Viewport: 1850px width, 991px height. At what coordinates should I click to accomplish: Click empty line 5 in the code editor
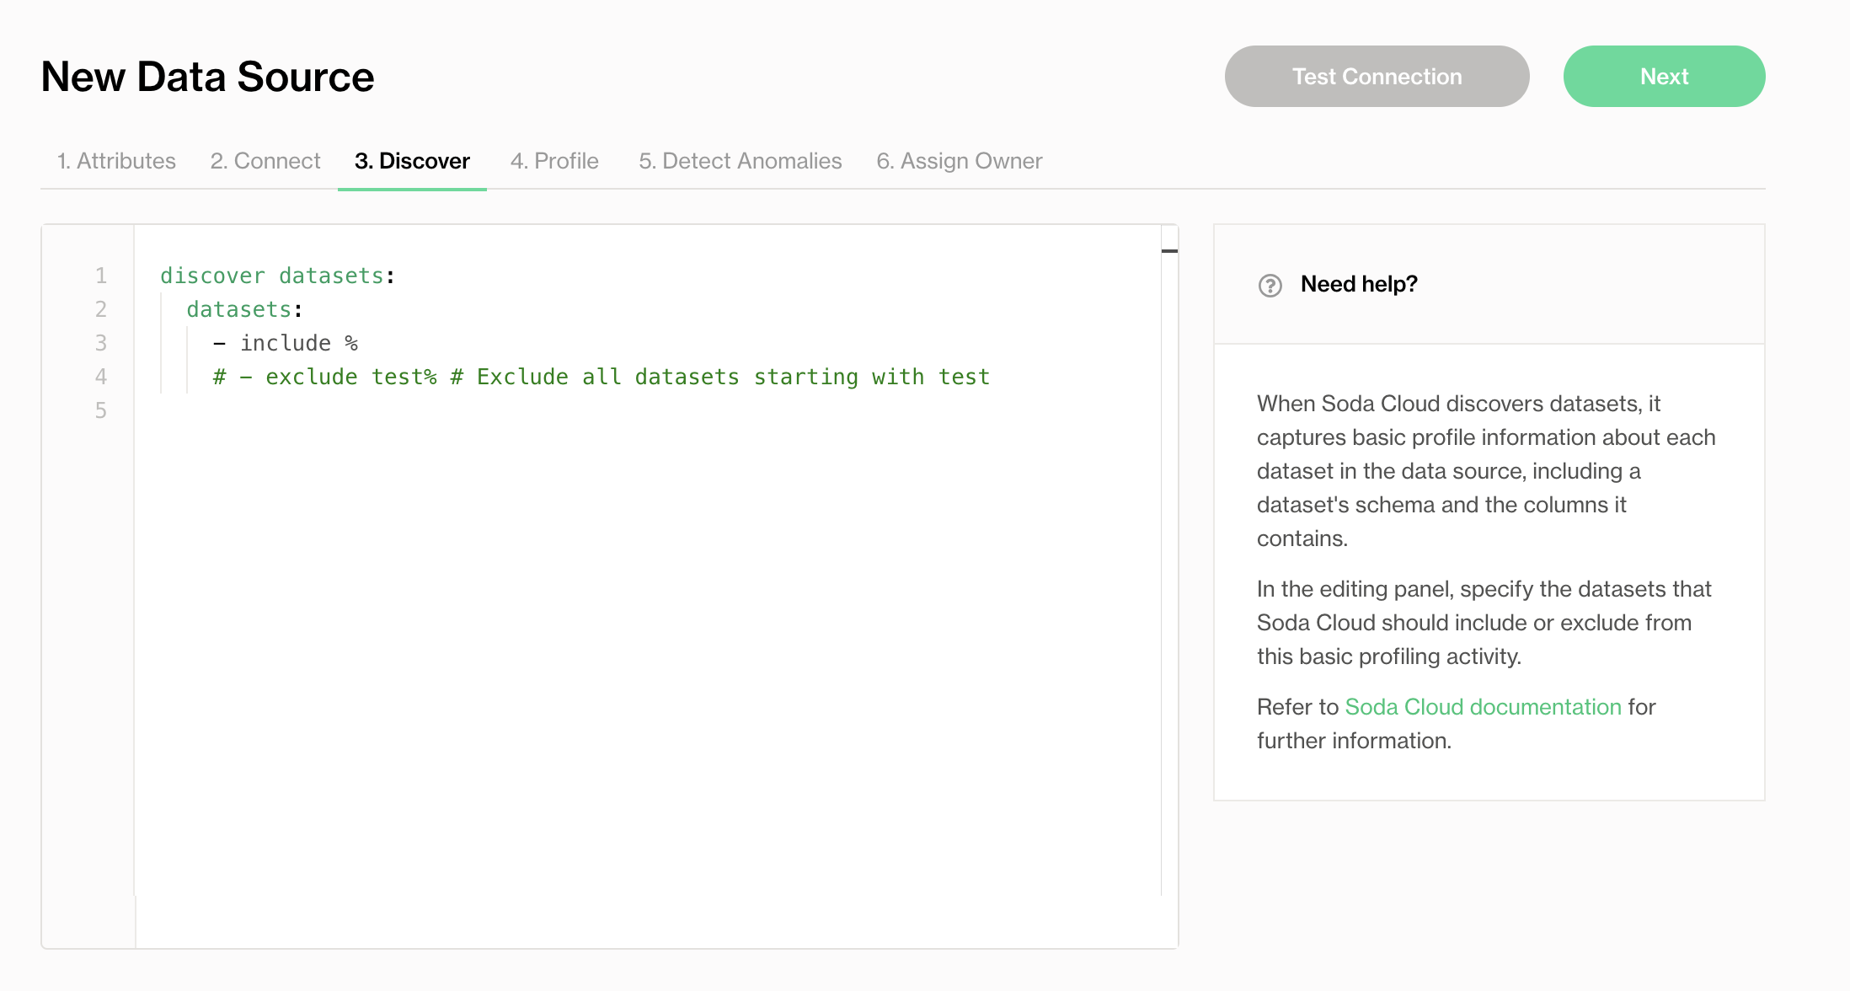point(647,410)
